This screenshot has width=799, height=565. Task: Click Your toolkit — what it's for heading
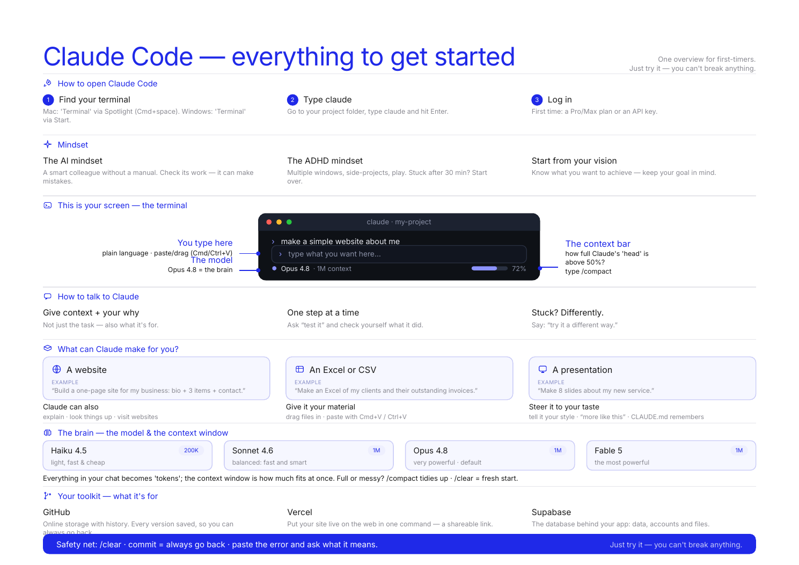pos(108,496)
